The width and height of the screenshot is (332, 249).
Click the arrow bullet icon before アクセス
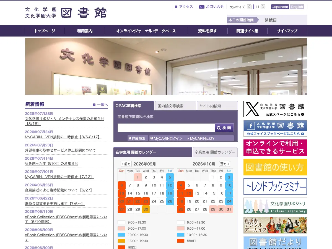[x=176, y=7]
